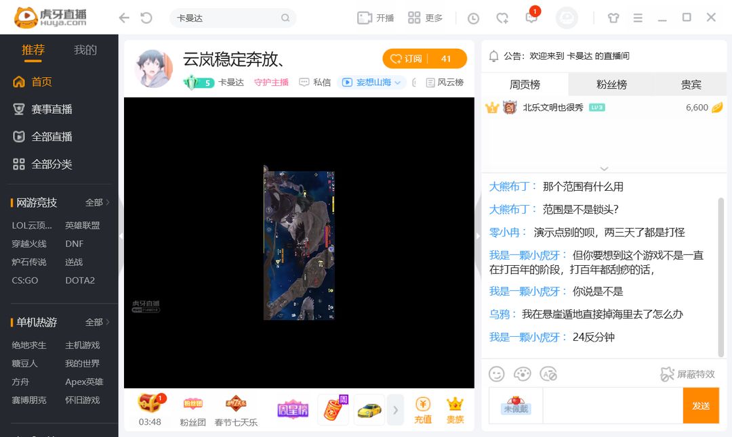This screenshot has width=732, height=437.
Task: Click the chat translation icon
Action: tap(548, 373)
